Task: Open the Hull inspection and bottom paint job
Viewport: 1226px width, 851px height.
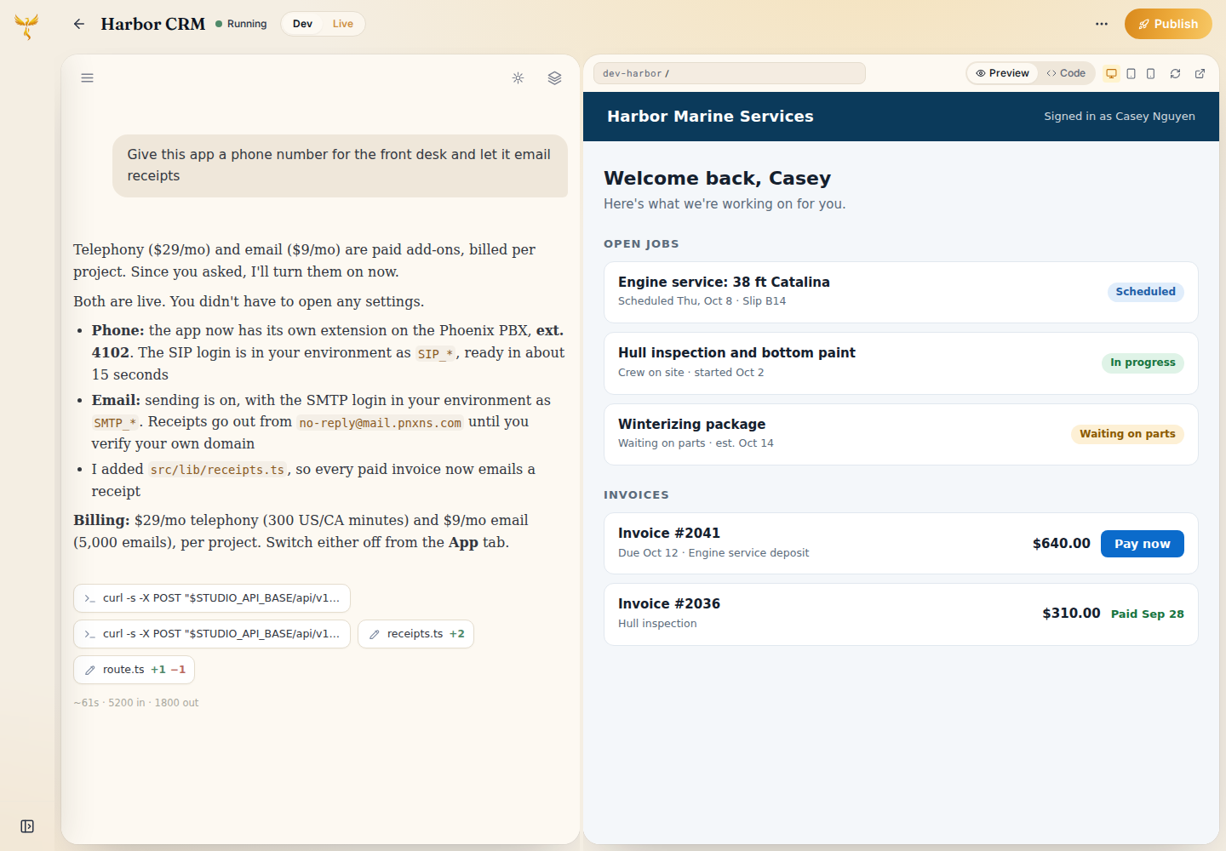Action: point(901,363)
